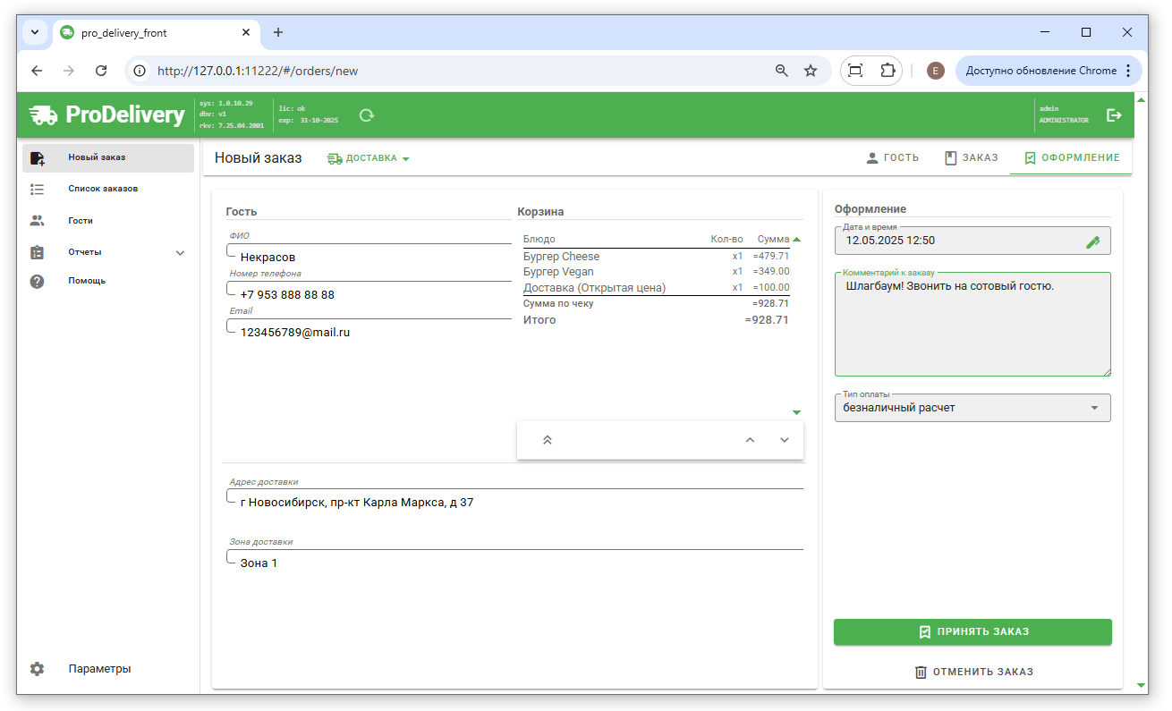1172x711 pixels.
Task: Open Список заказов in sidebar
Action: coord(103,190)
